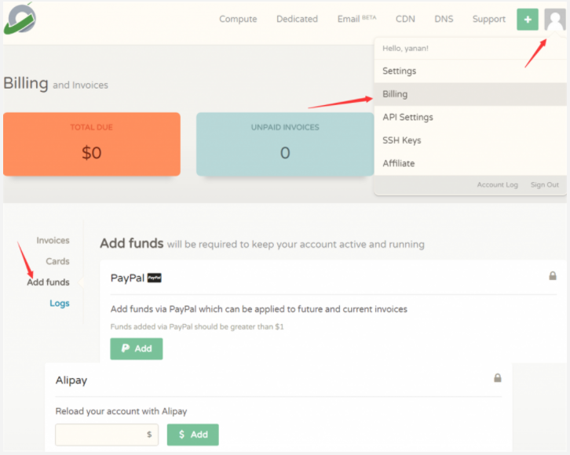Open DNS from the top navigation
The width and height of the screenshot is (570, 455).
(x=444, y=20)
